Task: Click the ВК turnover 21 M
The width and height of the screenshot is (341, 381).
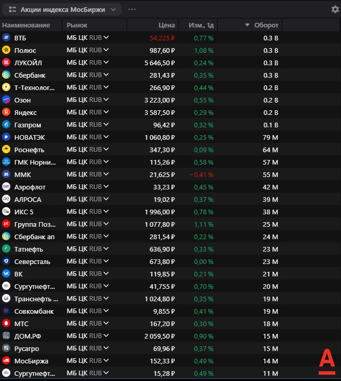Action: (270, 274)
